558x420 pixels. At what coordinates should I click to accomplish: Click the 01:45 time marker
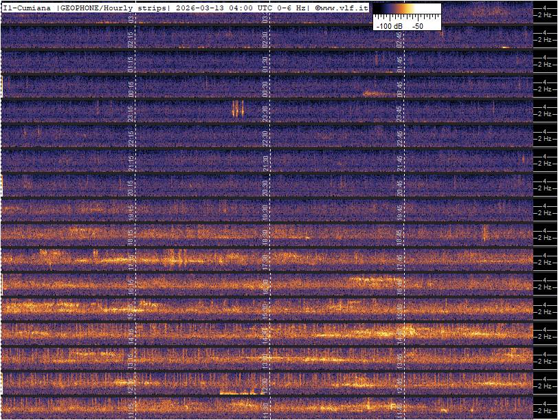[x=399, y=64]
